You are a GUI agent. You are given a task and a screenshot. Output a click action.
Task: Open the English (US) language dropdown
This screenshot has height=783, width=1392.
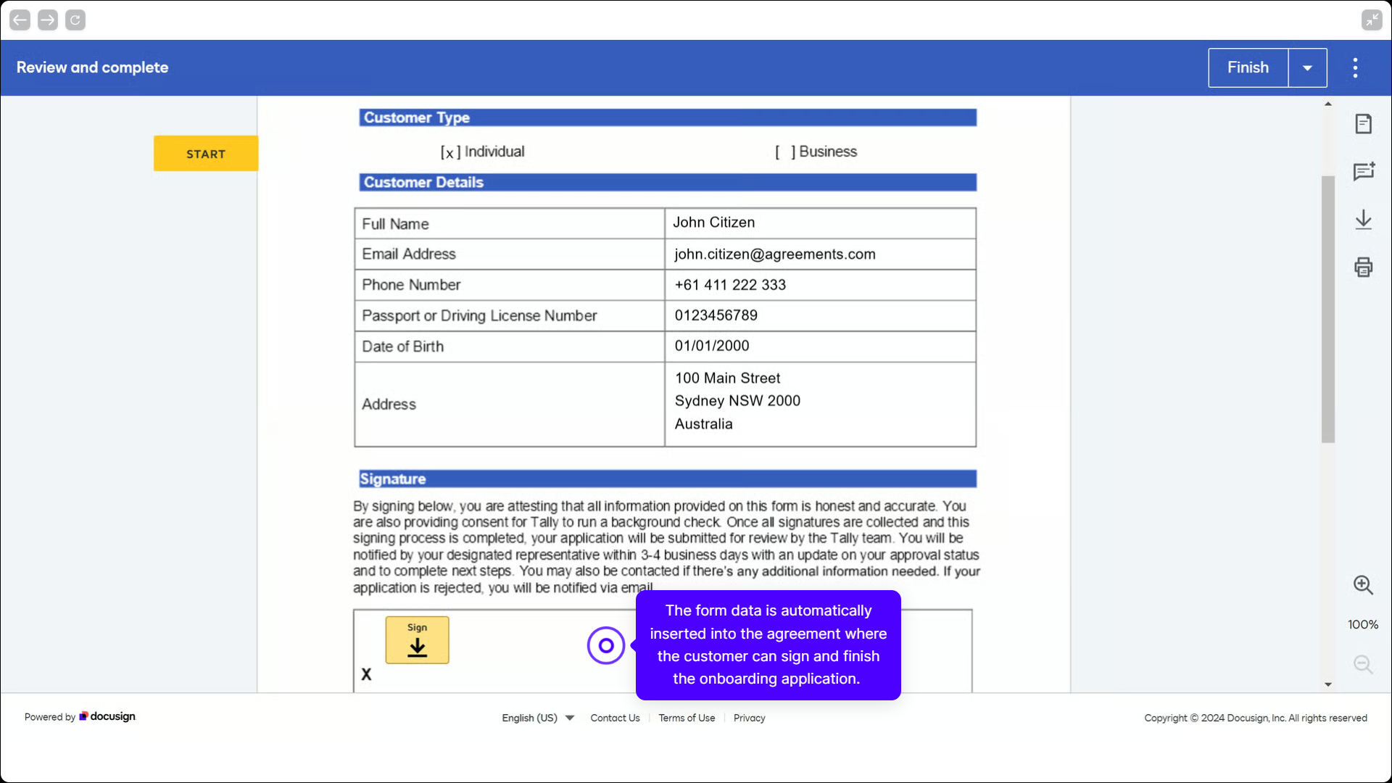pyautogui.click(x=538, y=718)
